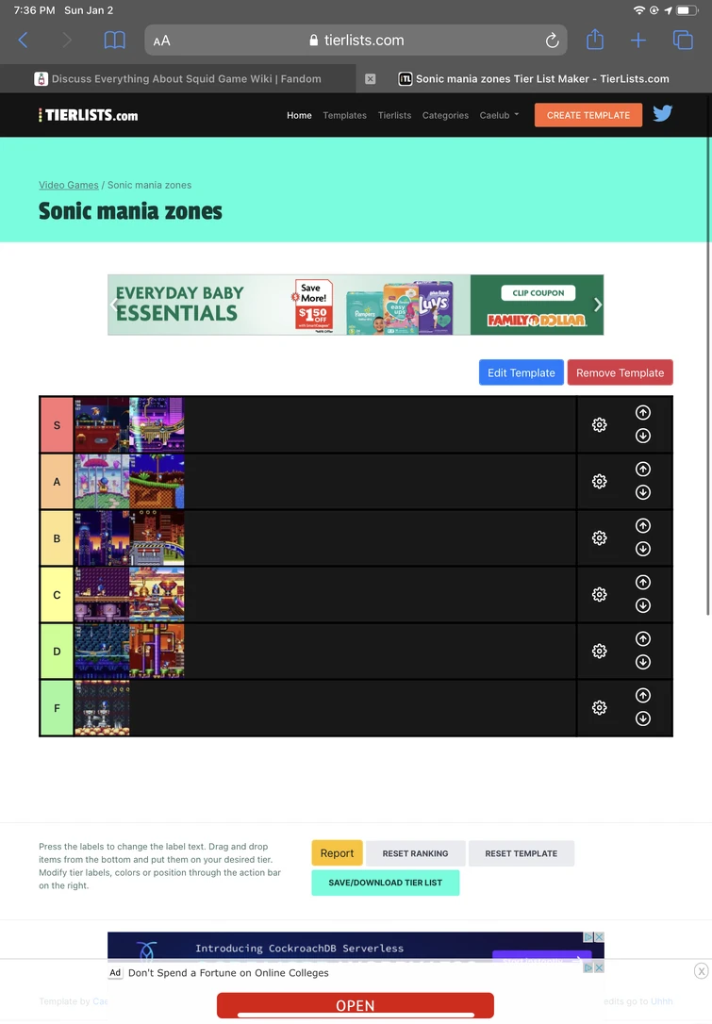Expand the Caelub account dropdown

coord(497,115)
